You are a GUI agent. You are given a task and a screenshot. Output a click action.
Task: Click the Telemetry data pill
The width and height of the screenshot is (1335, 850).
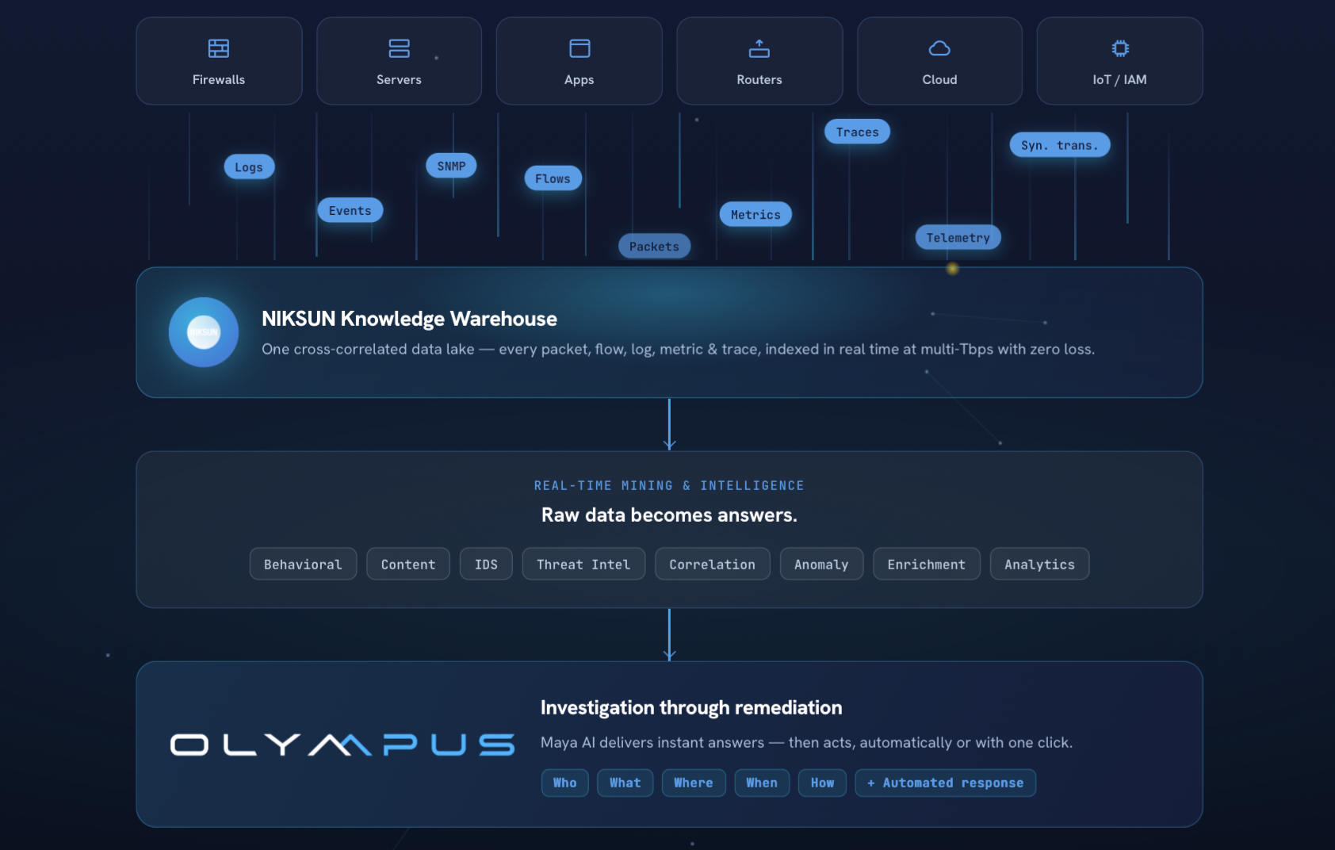958,237
